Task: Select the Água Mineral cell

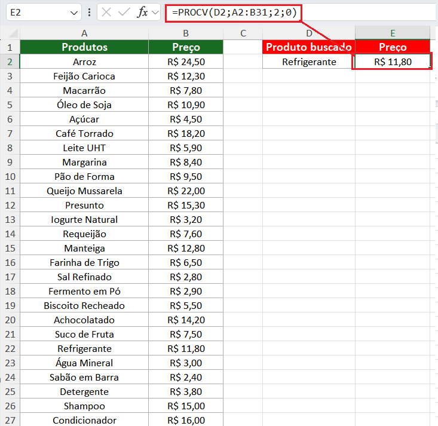Action: (84, 363)
